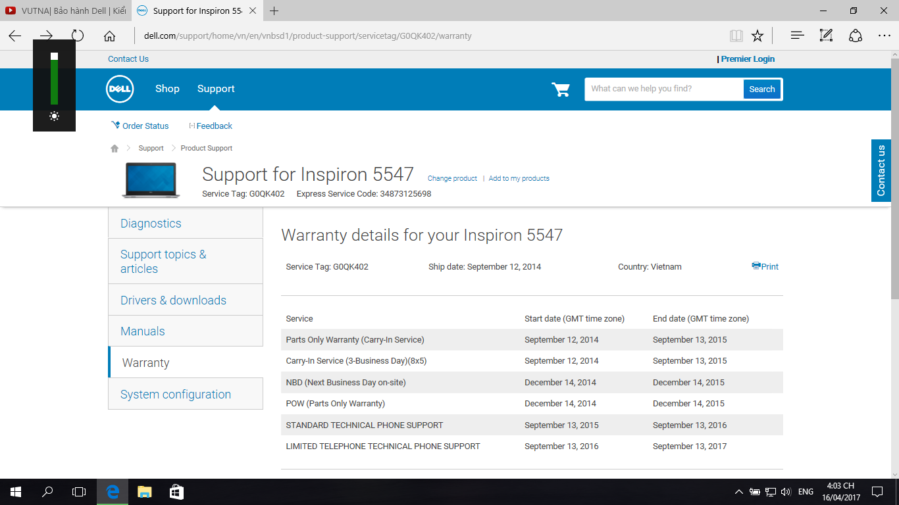Click the browser Back arrow
The height and width of the screenshot is (505, 899).
coord(14,36)
